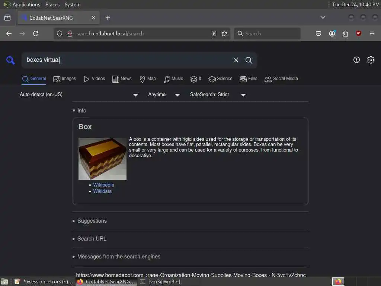
Task: Submit search using the magnifier button
Action: coord(249,60)
